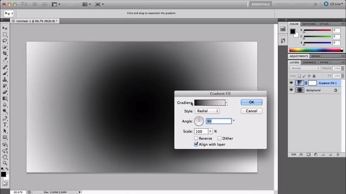
Task: Select the Hand tool
Action: (5, 157)
